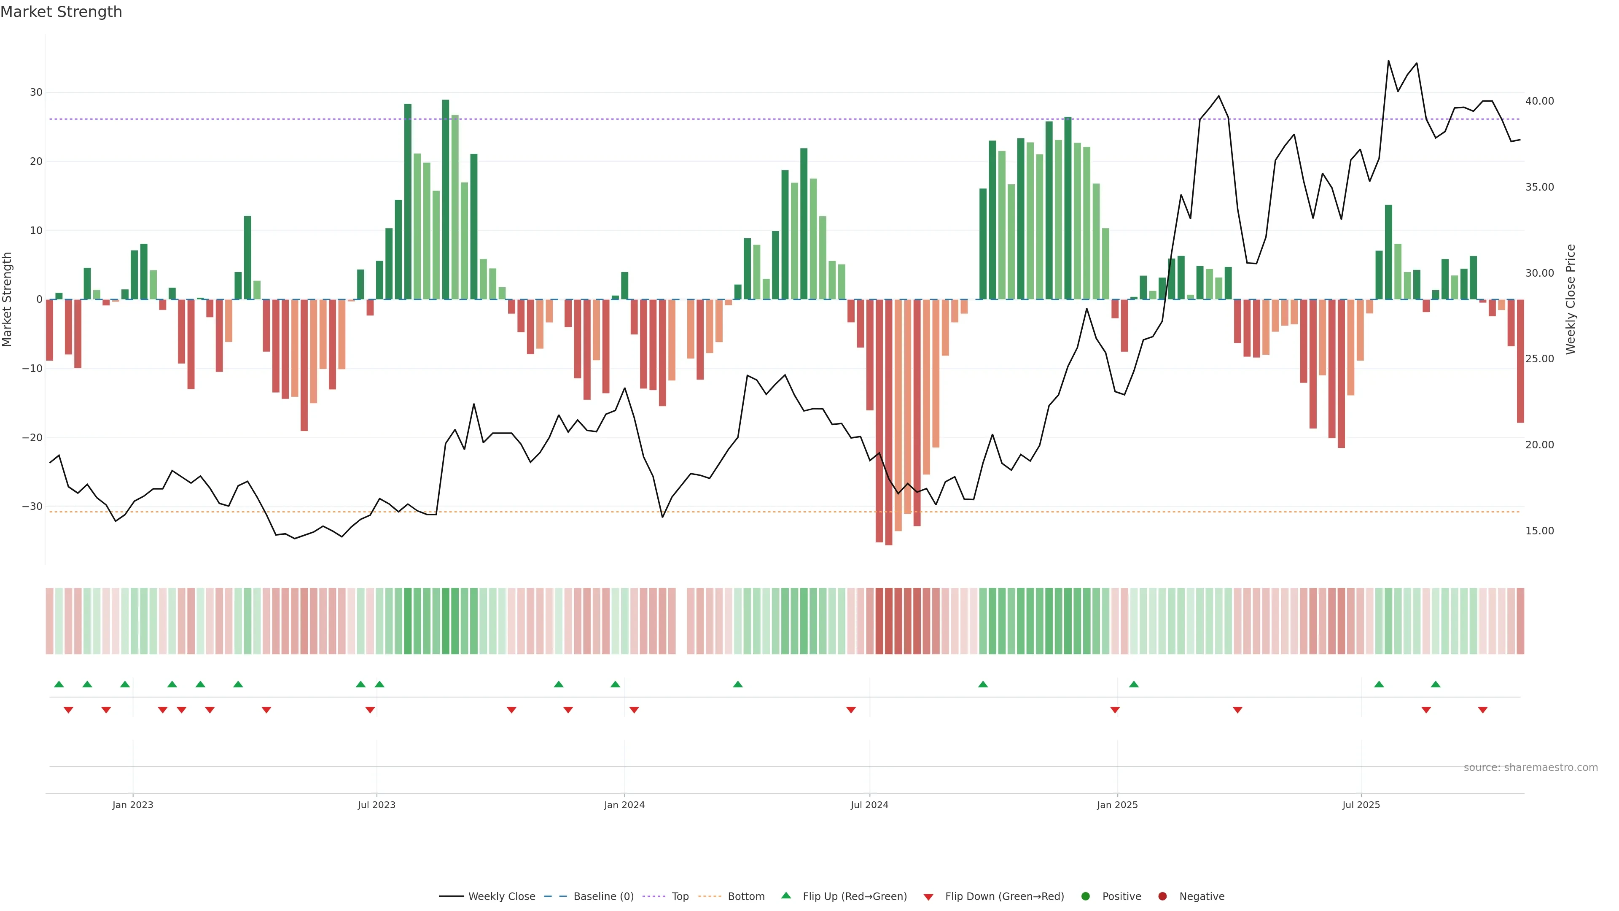
Task: Click the red Flip Down legend triangle
Action: click(x=928, y=897)
